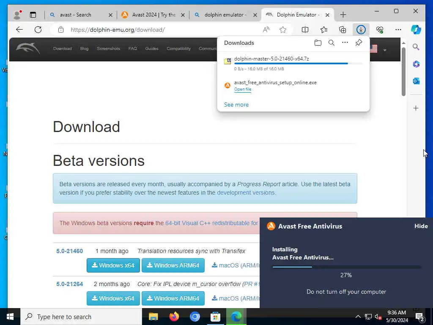Open the Compatibility page

pyautogui.click(x=179, y=49)
